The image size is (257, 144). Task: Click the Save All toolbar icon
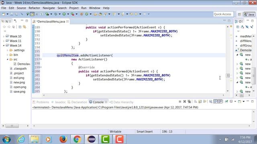point(16,14)
